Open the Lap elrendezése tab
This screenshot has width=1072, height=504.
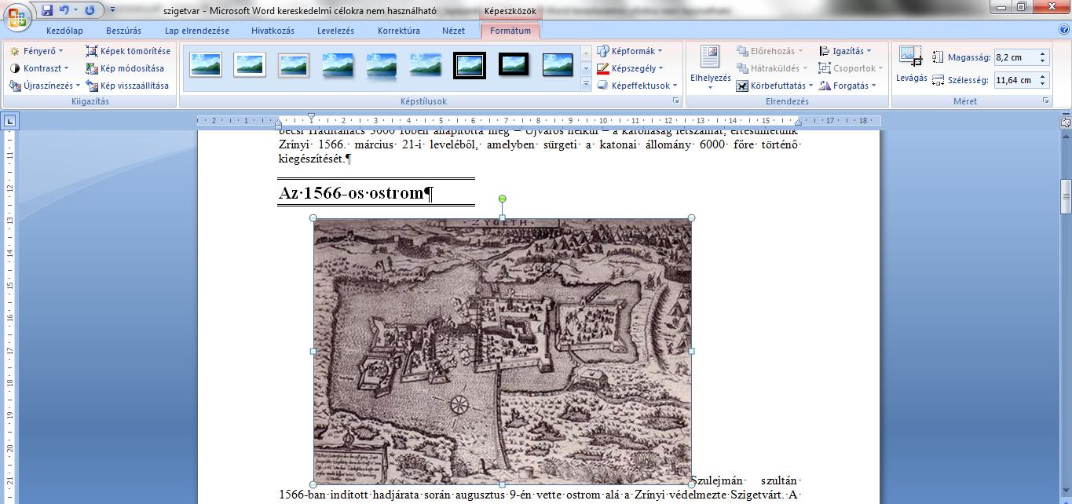tap(196, 31)
